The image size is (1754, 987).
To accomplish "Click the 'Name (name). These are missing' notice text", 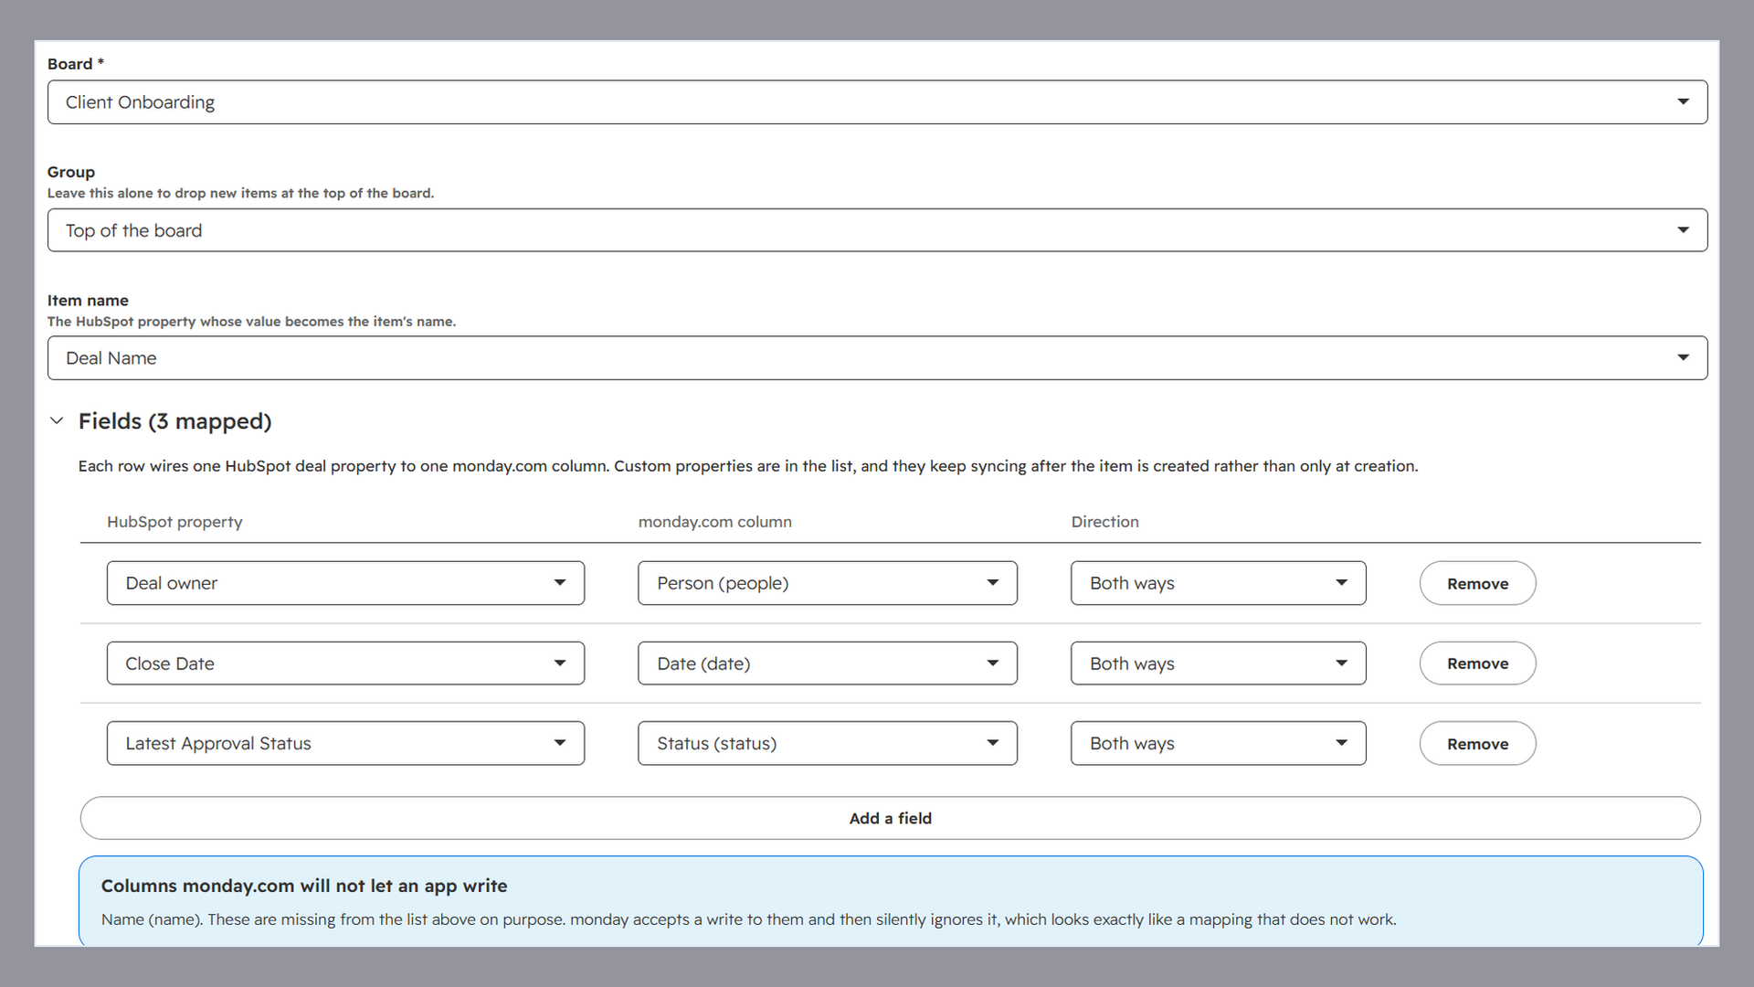I will click(x=748, y=919).
